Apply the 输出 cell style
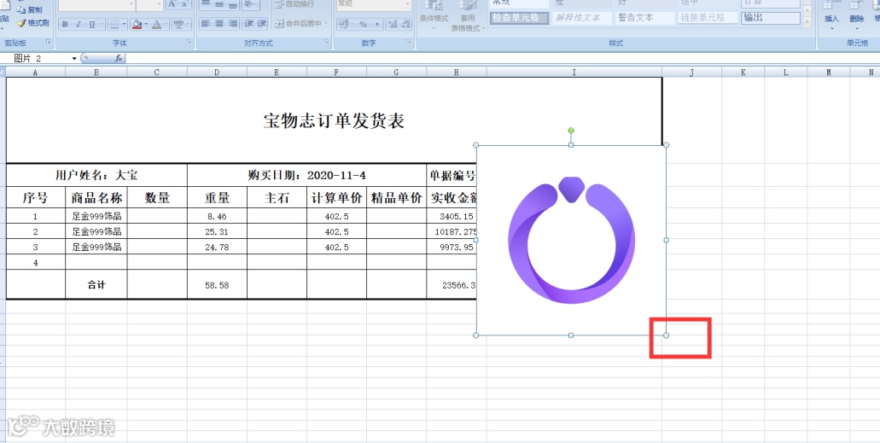 coord(771,18)
